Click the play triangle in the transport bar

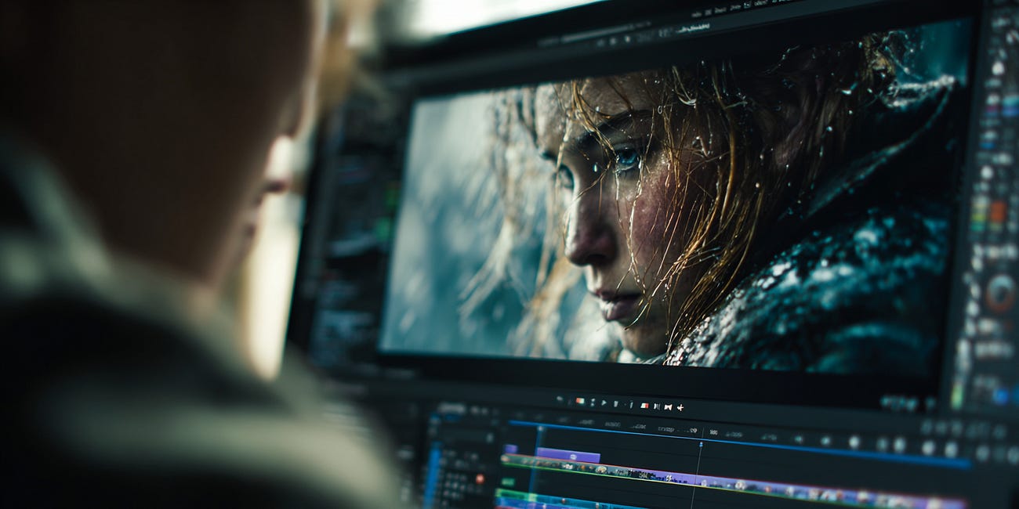(604, 403)
